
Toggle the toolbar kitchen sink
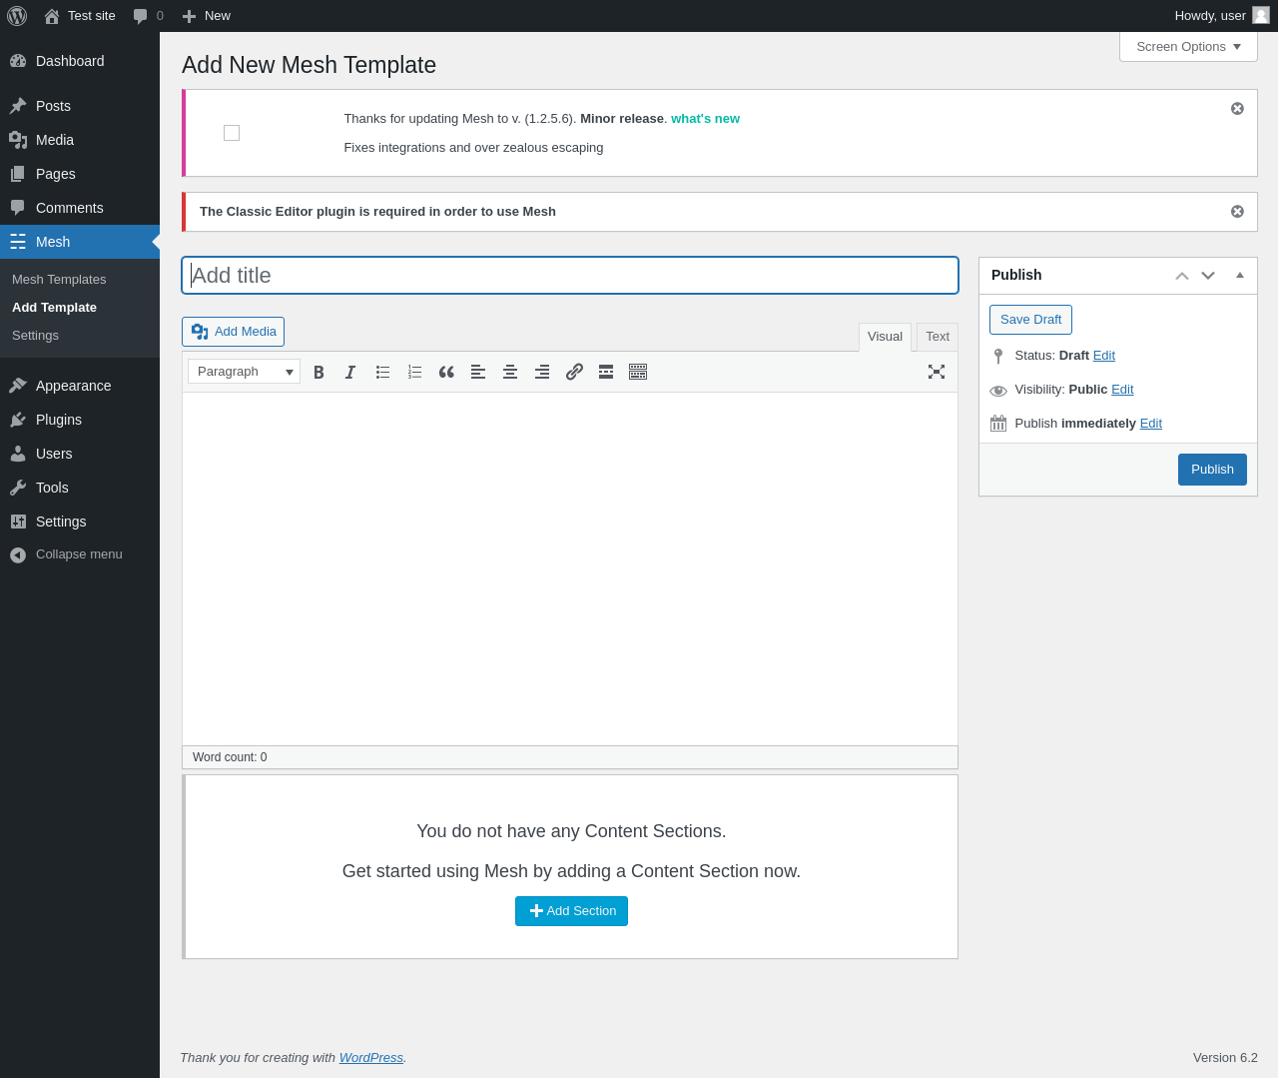pyautogui.click(x=638, y=372)
